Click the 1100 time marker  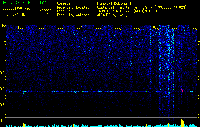193,27
